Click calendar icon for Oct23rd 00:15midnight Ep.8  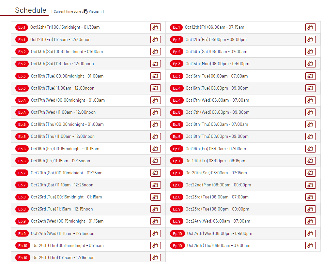tap(156, 197)
